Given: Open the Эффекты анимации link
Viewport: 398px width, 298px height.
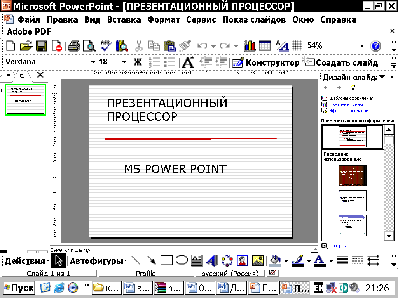Looking at the screenshot, I should click(x=349, y=111).
